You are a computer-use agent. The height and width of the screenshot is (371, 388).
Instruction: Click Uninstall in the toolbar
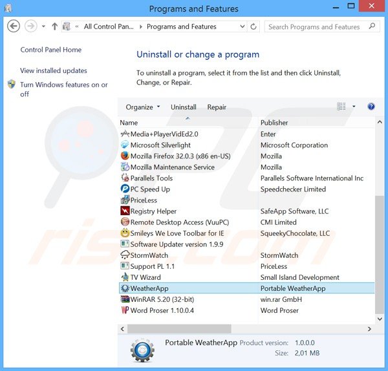tap(184, 107)
